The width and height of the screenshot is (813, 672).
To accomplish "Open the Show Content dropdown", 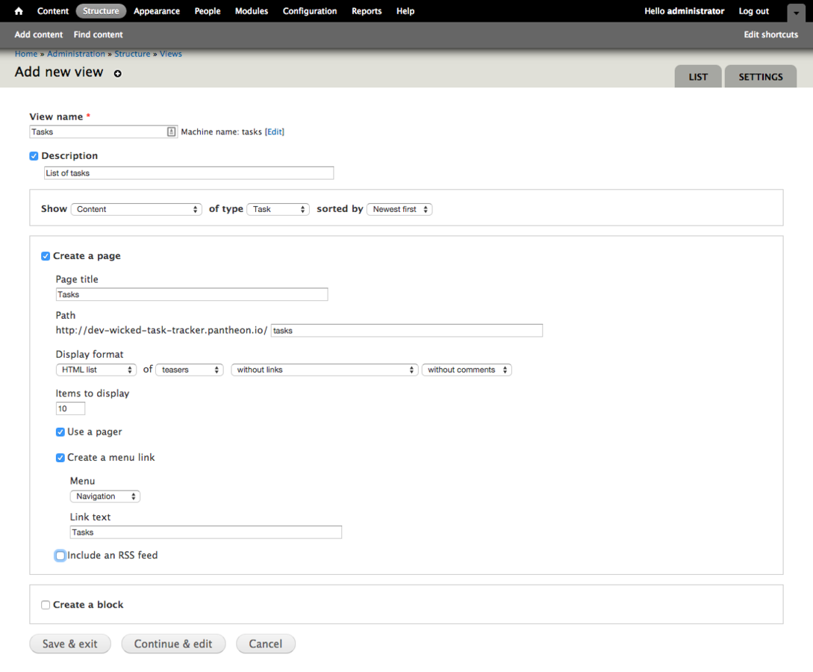I will [x=137, y=210].
